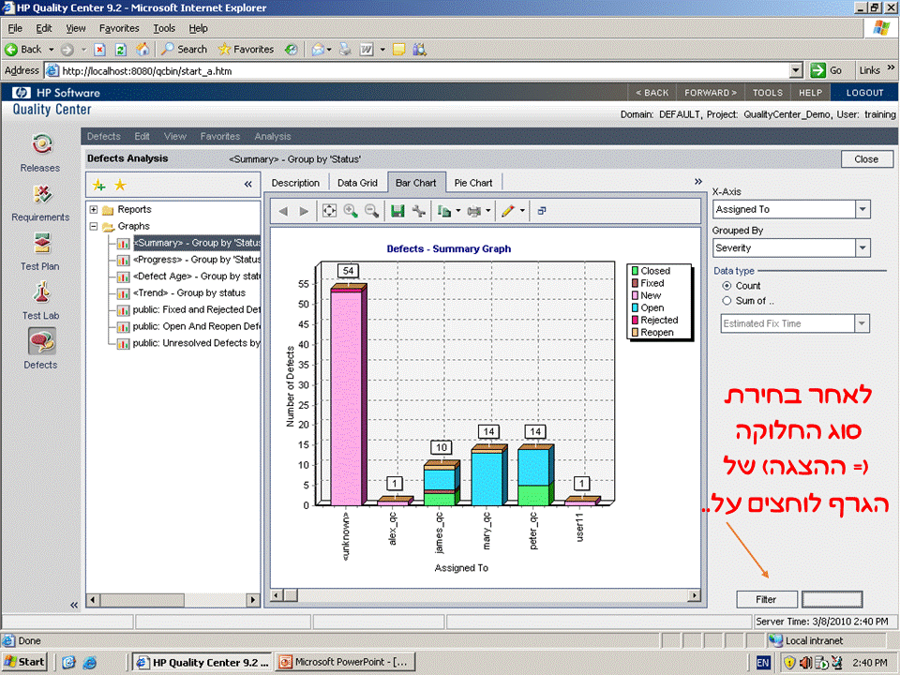
Task: Collapse the right settings panel chevron
Action: [697, 181]
